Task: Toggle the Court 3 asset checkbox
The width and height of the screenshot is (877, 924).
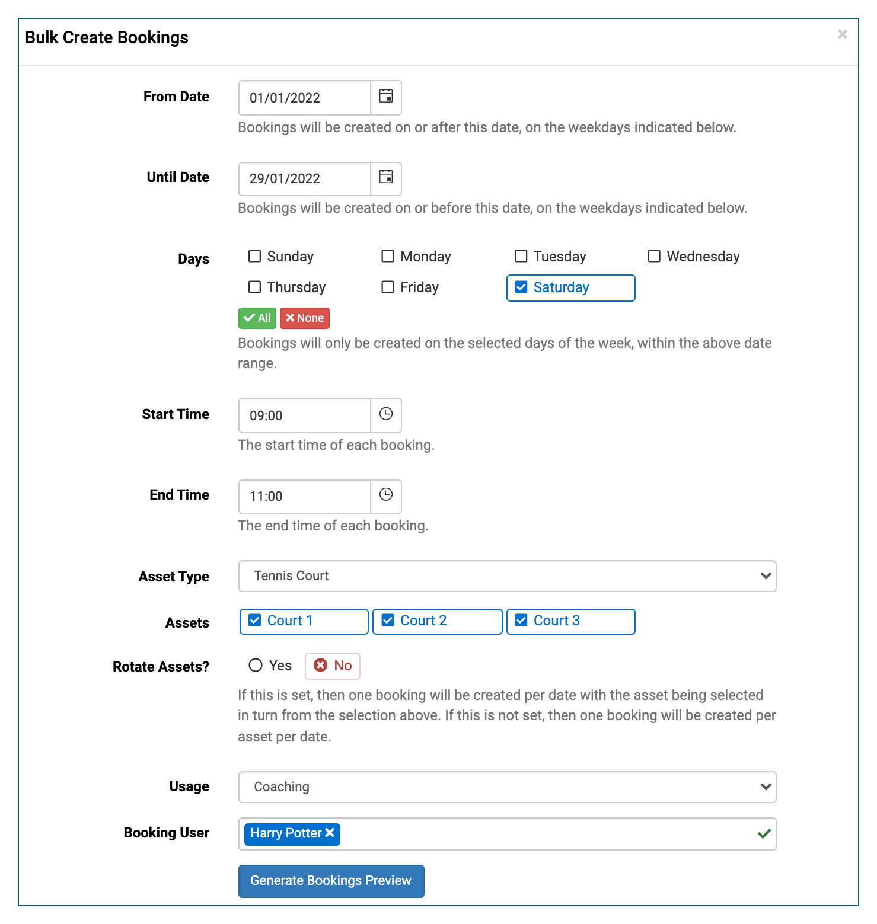Action: point(521,621)
